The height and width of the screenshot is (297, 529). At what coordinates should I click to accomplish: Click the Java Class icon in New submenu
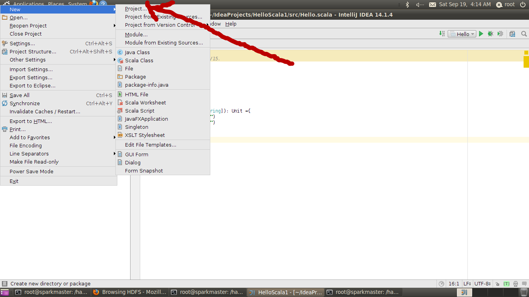click(x=120, y=52)
